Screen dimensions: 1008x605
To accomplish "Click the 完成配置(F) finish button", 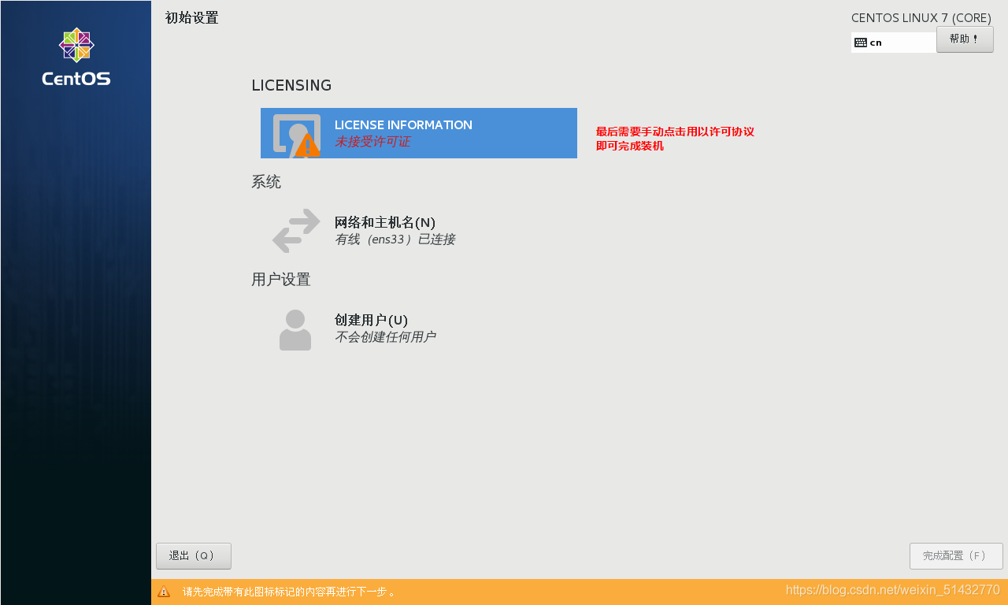I will [x=956, y=555].
